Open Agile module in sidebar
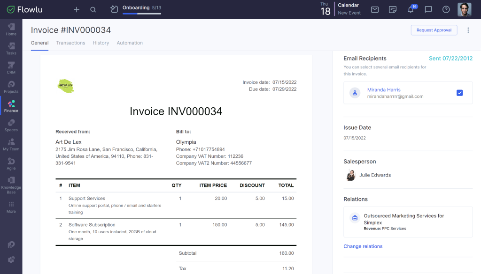Screen dimensions: 481x274 coord(11,164)
